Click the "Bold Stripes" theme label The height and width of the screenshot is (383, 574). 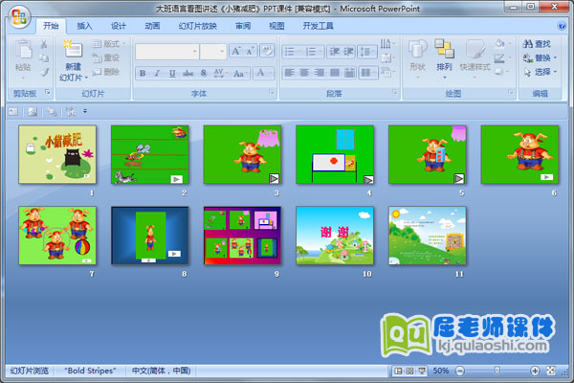pyautogui.click(x=92, y=371)
